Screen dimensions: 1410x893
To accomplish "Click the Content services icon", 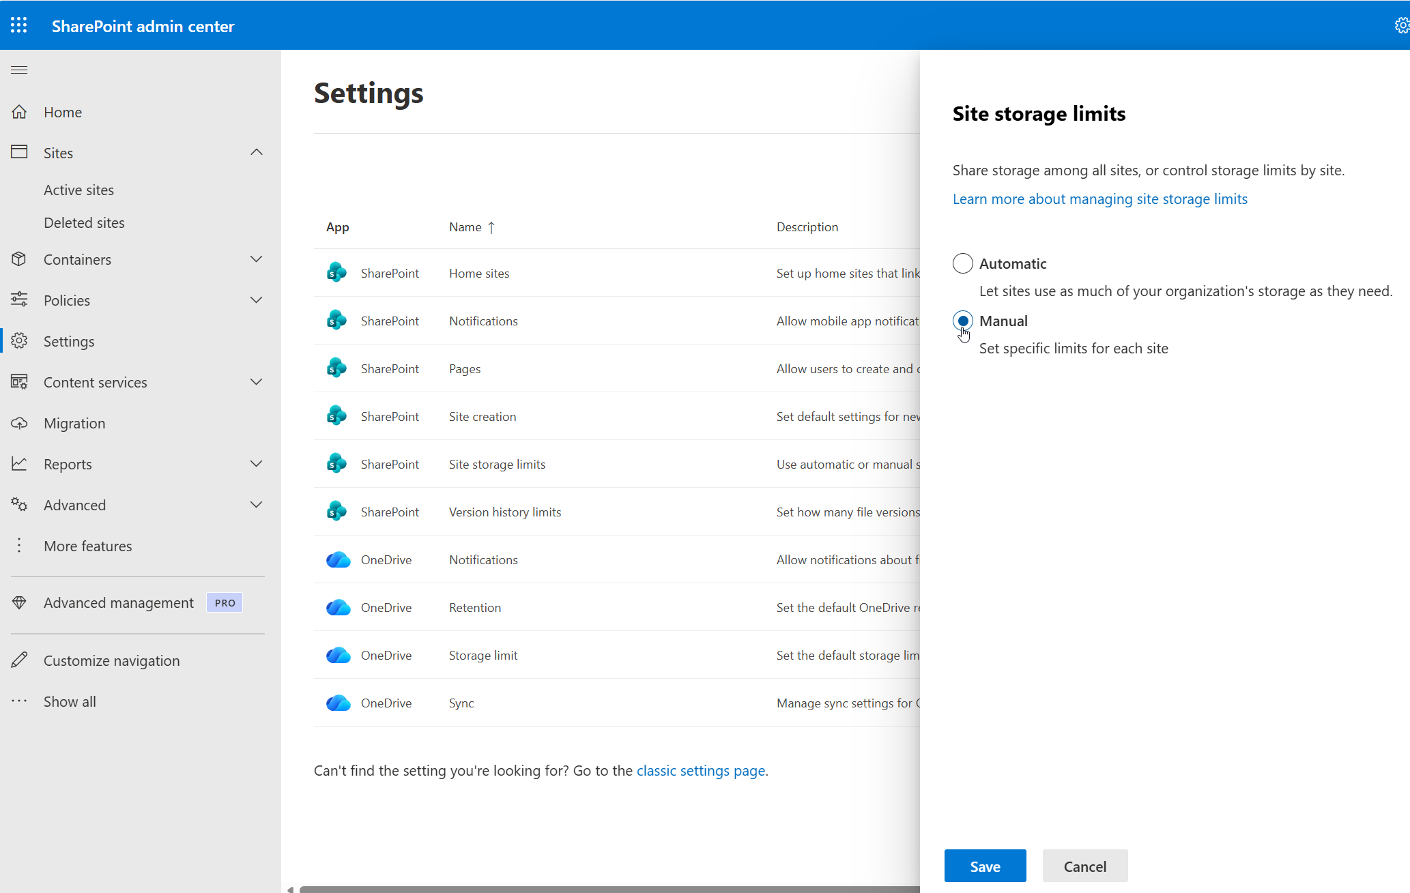I will point(19,382).
